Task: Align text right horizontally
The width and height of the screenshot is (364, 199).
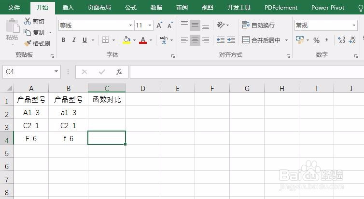Action: click(x=206, y=40)
